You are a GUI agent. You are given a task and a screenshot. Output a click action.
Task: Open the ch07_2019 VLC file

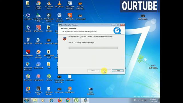tap(59, 4)
